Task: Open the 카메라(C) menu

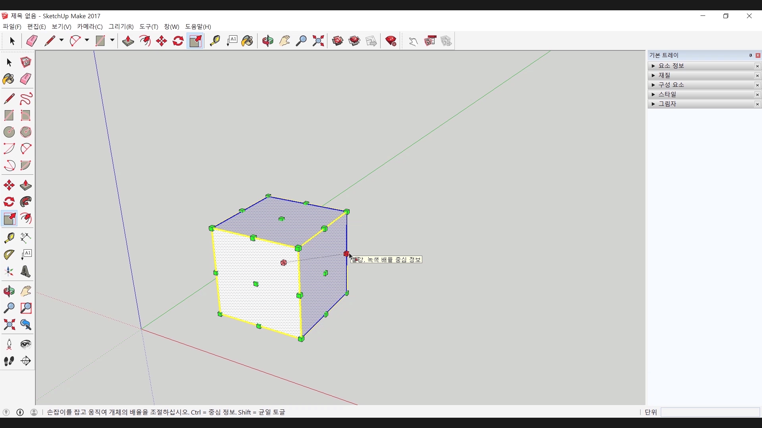Action: coord(90,27)
